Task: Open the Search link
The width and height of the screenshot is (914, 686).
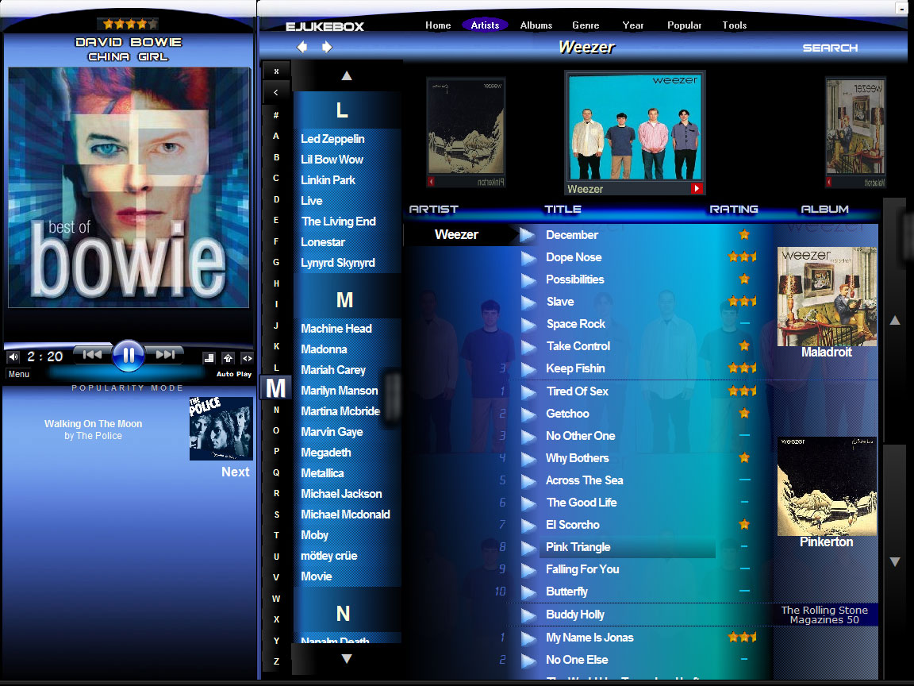Action: [x=830, y=48]
